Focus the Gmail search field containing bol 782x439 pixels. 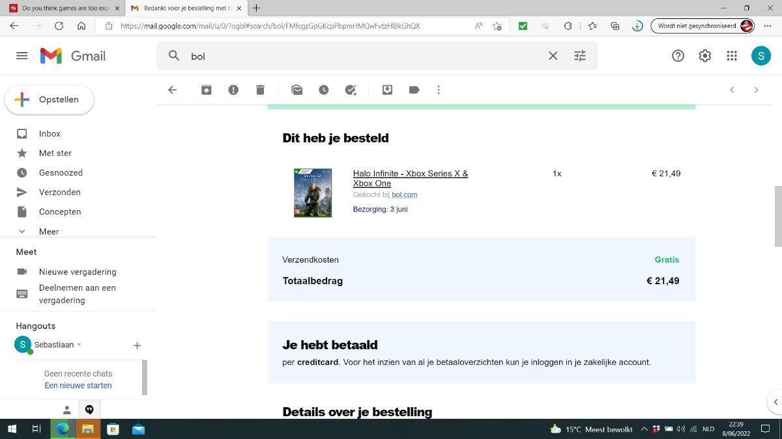pyautogui.click(x=365, y=56)
